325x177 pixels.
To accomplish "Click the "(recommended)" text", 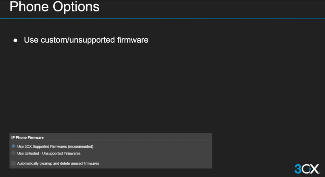I will click(82, 146).
